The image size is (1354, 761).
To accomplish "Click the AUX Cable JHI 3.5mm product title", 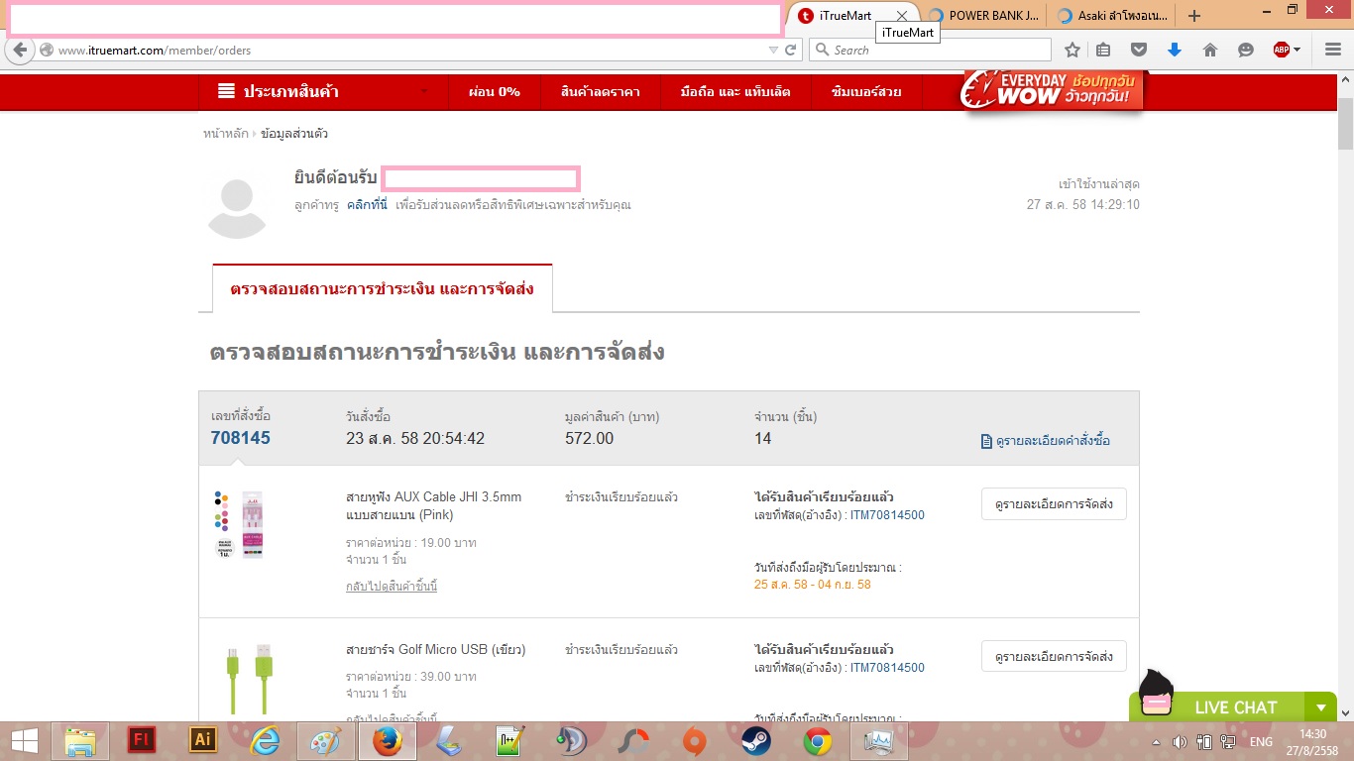I will point(433,505).
